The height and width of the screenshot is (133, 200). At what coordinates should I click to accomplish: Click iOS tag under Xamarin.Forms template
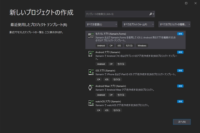[x=119, y=46]
